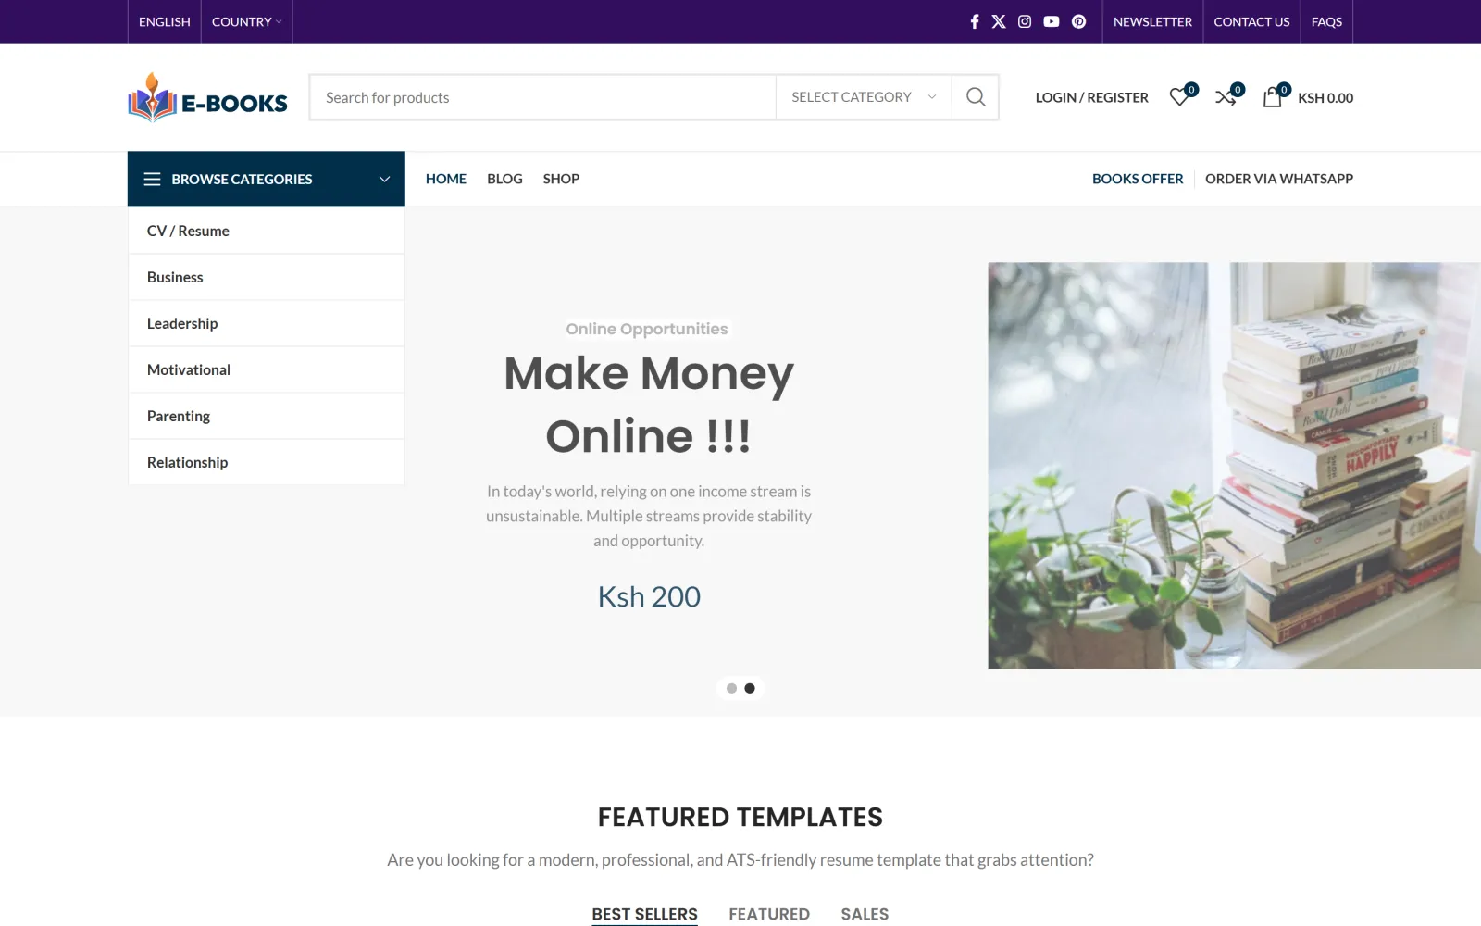The image size is (1481, 926).
Task: Click the E-Books logo
Action: tap(207, 97)
